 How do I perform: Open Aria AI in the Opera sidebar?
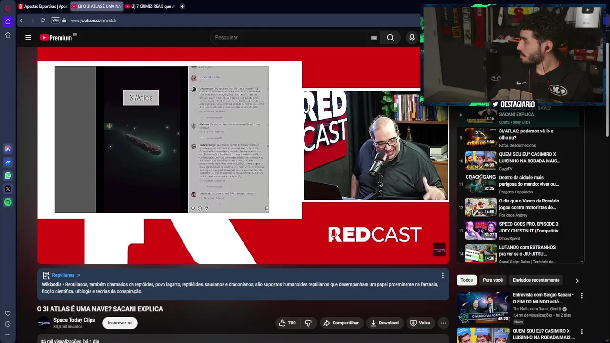(8, 149)
